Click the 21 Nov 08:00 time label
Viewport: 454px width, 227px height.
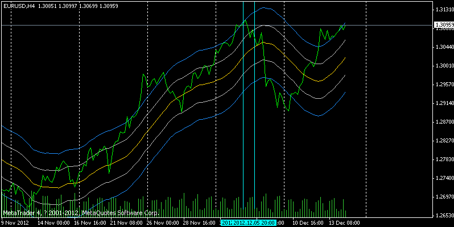click(126, 223)
